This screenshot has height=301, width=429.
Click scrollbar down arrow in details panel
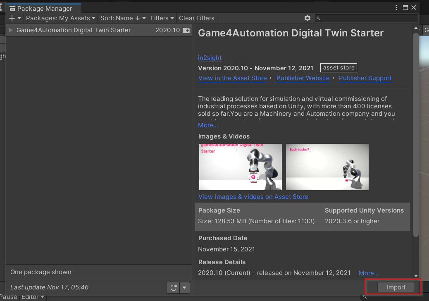[x=416, y=276]
